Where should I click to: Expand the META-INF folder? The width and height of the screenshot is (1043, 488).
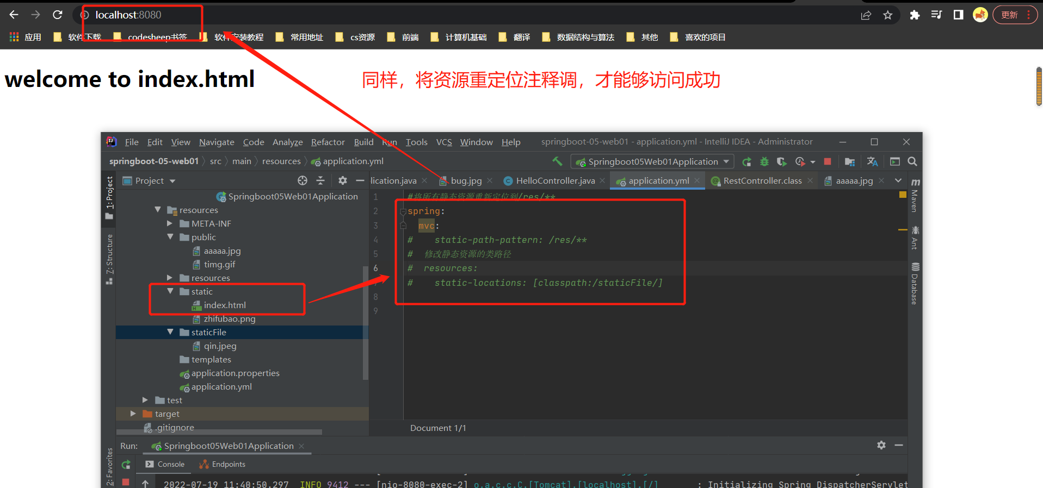click(x=170, y=223)
